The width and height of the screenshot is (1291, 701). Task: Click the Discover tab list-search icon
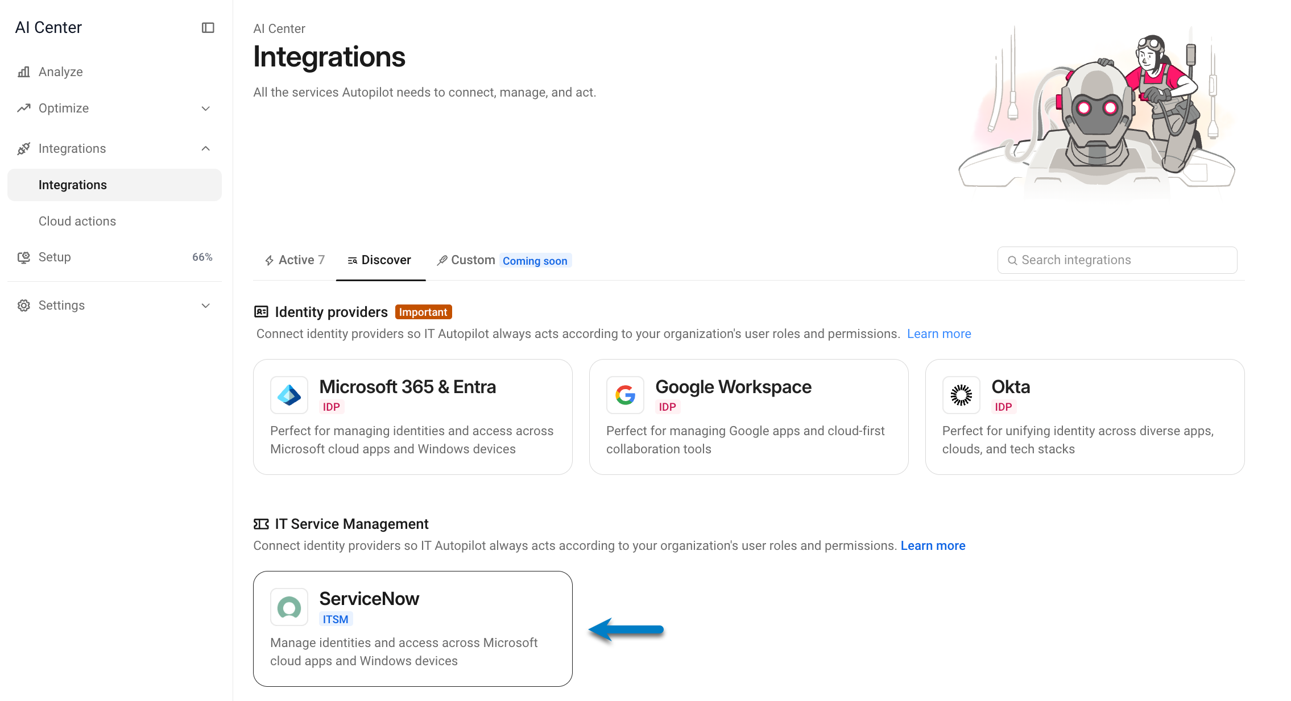point(353,261)
